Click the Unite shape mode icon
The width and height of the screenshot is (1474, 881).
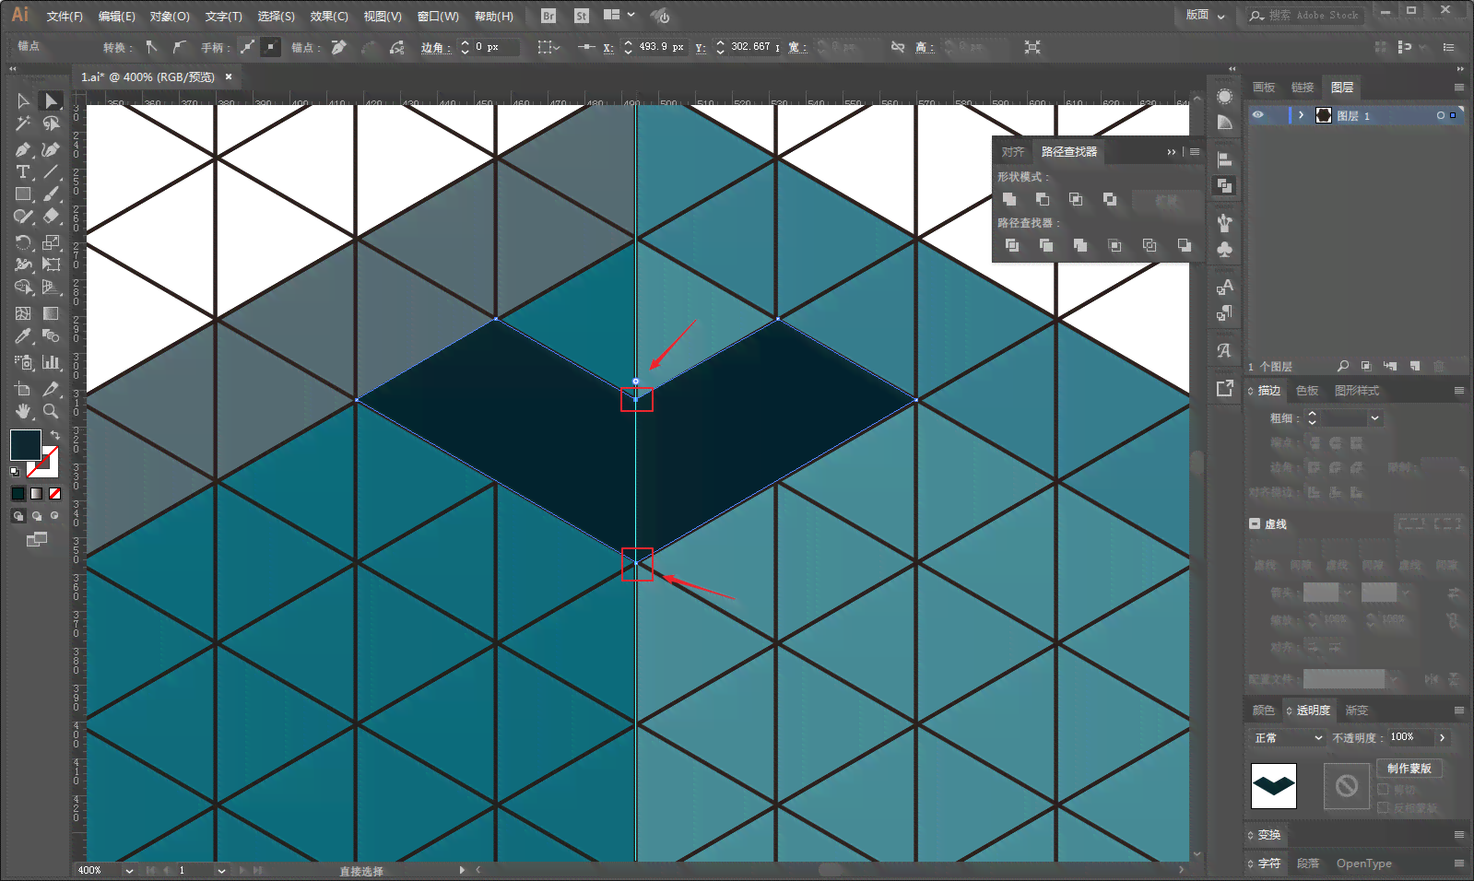point(1009,199)
